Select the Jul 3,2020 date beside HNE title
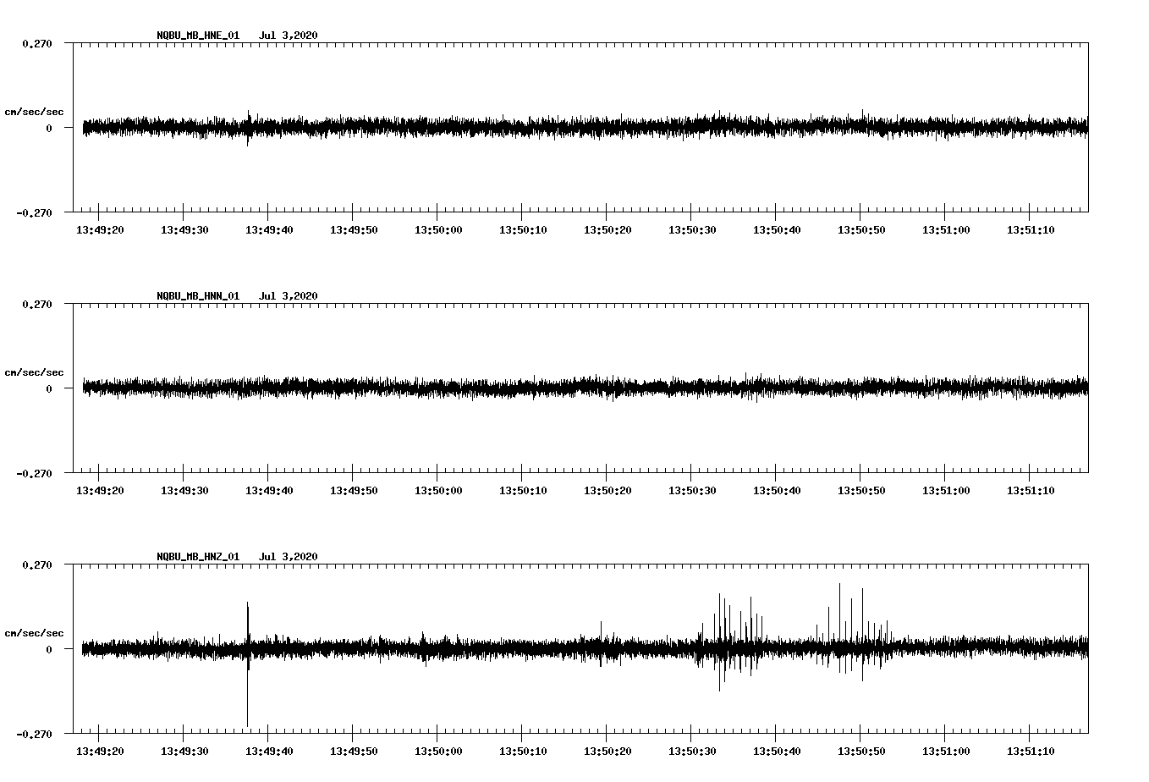The width and height of the screenshot is (1149, 782). 289,36
